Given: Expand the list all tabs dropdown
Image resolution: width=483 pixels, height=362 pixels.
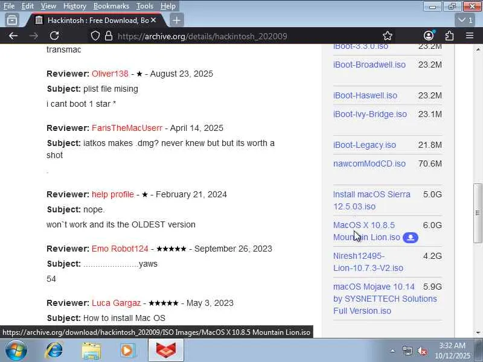Looking at the screenshot, I should [465, 21].
